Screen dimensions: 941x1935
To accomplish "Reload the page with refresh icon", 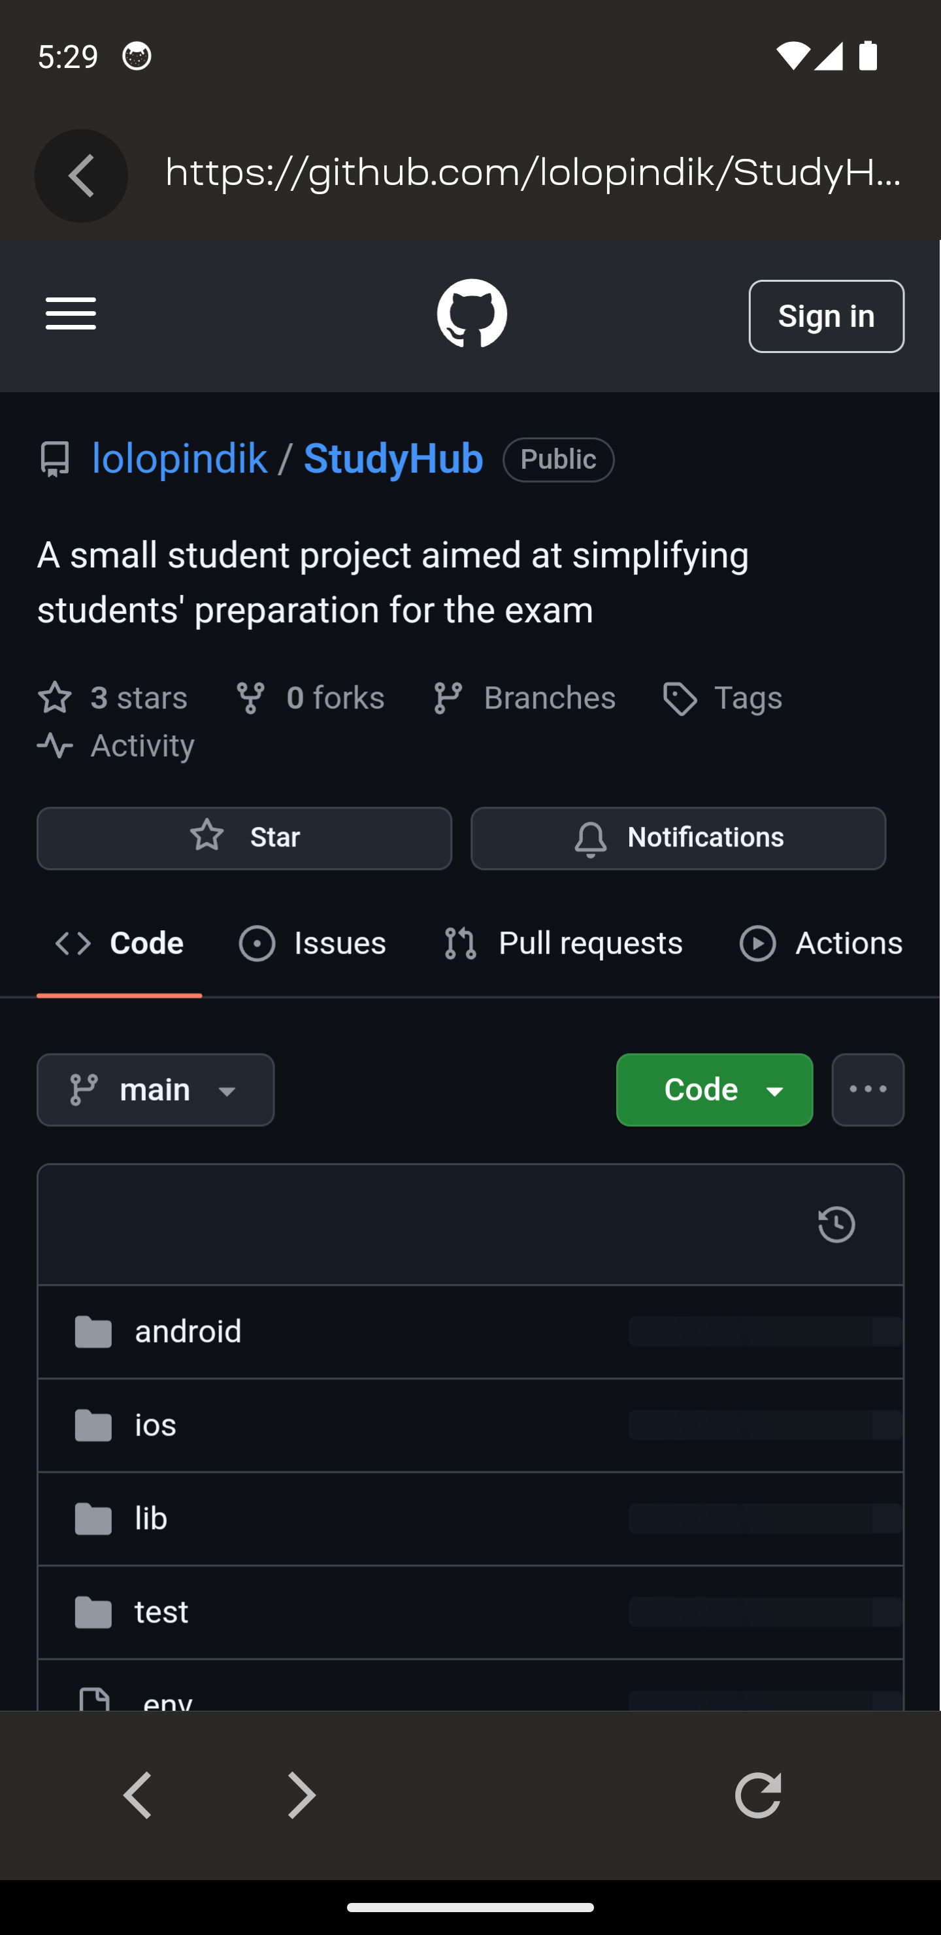I will [758, 1796].
